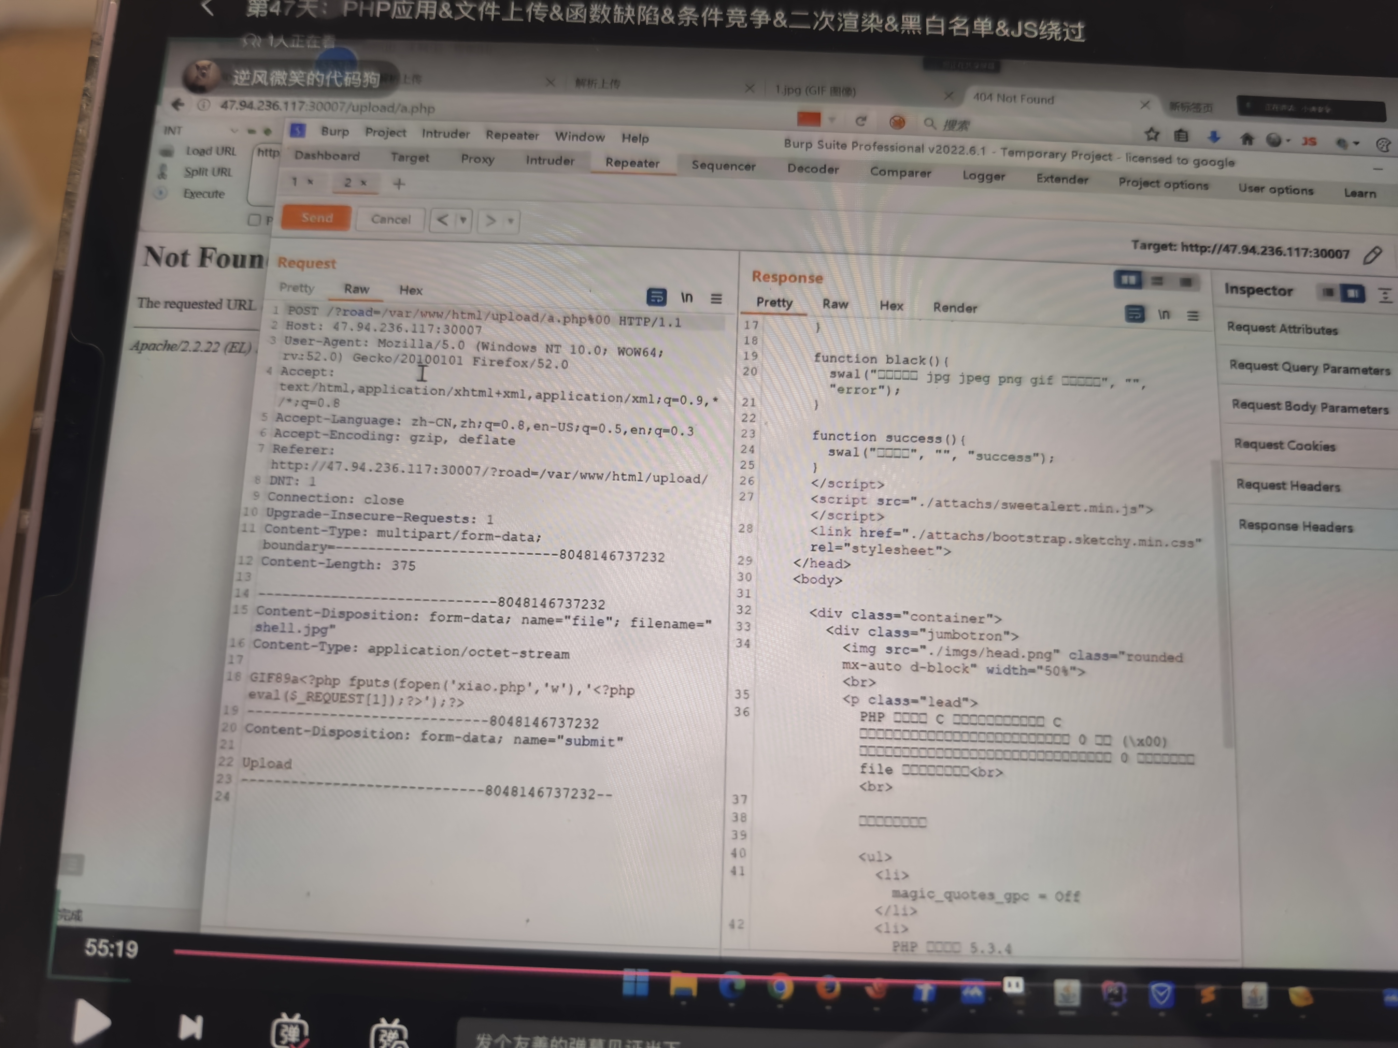Screen dimensions: 1398x1048
Task: Open the danmaku settings toggle icon
Action: [389, 1035]
